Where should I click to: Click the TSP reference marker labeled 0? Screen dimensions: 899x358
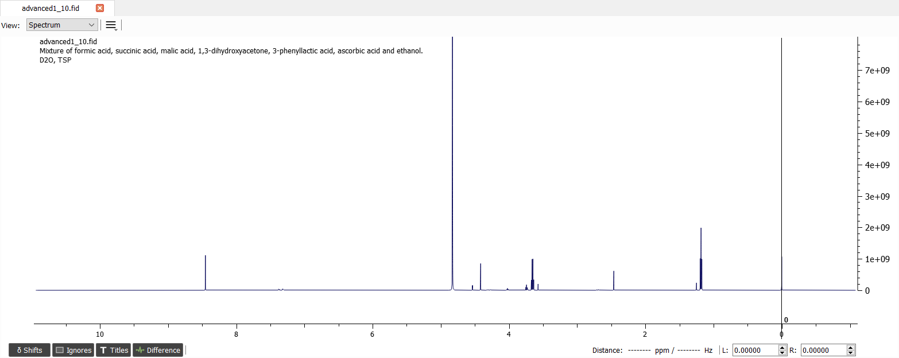coord(786,320)
